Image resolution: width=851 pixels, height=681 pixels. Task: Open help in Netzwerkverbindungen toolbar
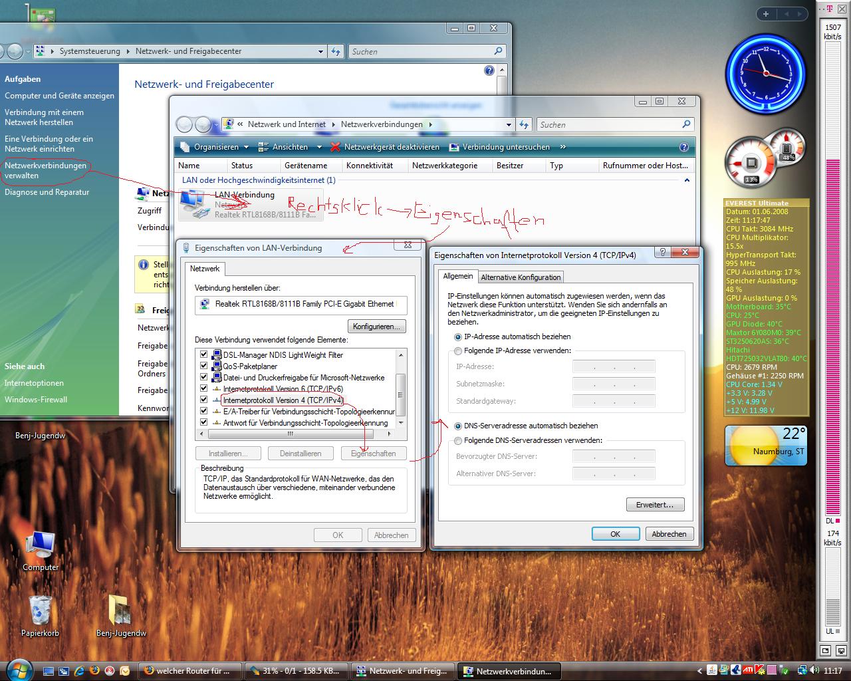tap(684, 147)
